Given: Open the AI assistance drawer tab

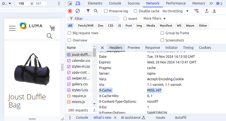Looking at the screenshot, I should pos(133,118).
